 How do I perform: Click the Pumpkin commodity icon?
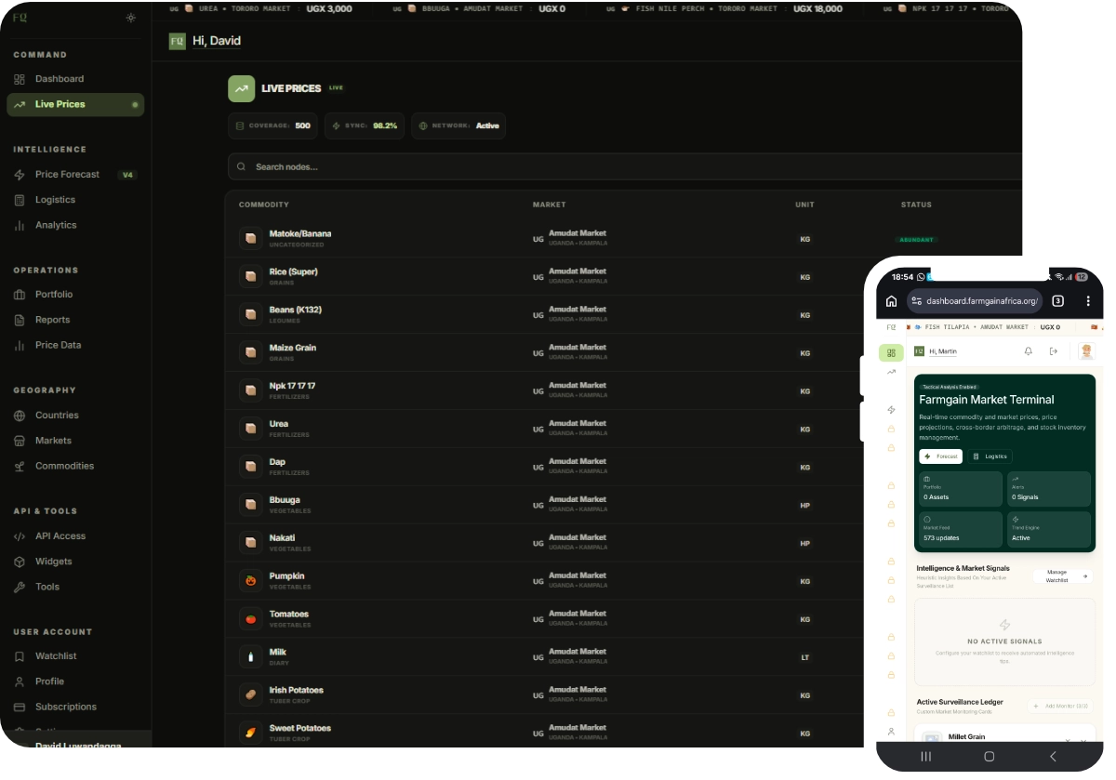(250, 581)
